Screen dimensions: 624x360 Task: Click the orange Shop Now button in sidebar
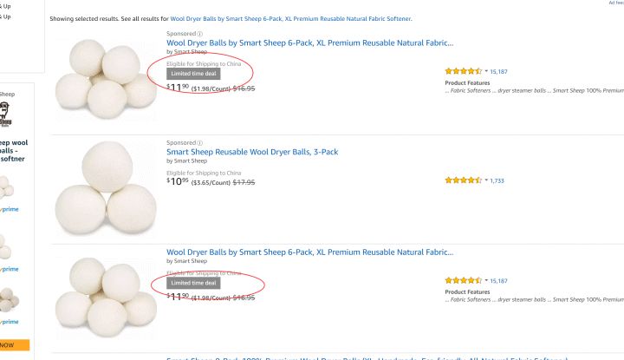pyautogui.click(x=12, y=344)
